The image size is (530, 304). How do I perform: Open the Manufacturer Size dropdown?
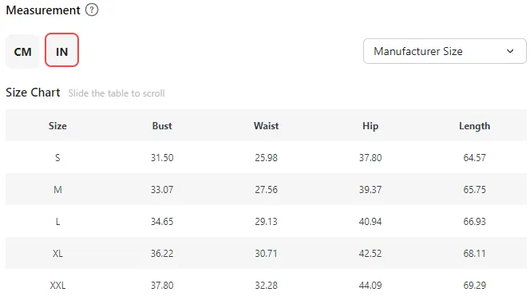pos(445,51)
